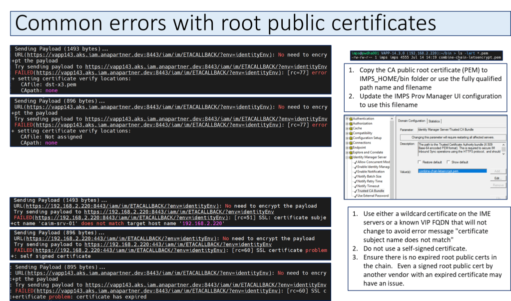Click the Identity Manager Server folder icon
The width and height of the screenshot is (511, 301).
[351, 157]
